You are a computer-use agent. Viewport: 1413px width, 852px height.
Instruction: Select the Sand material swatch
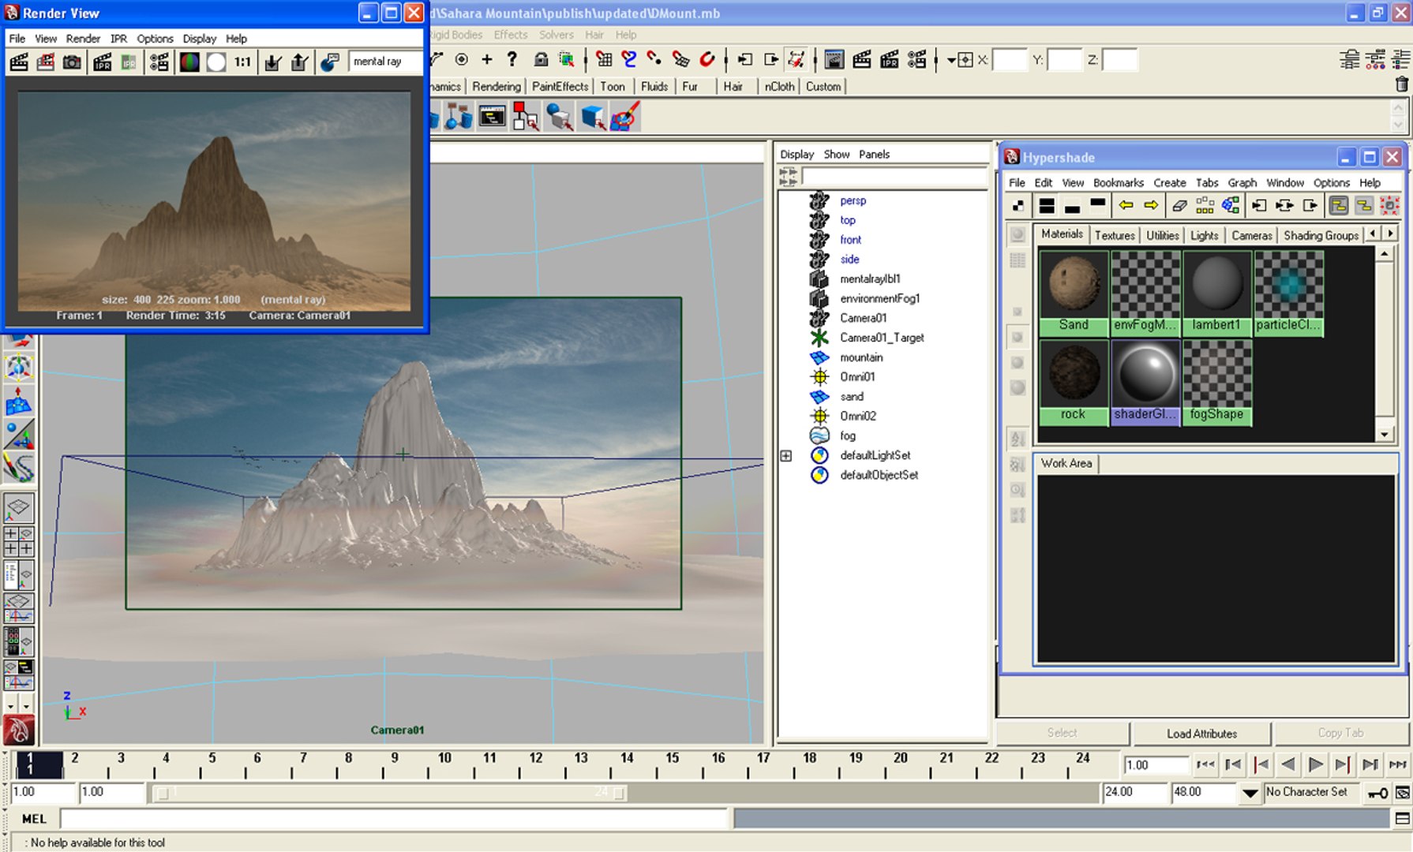(1074, 293)
